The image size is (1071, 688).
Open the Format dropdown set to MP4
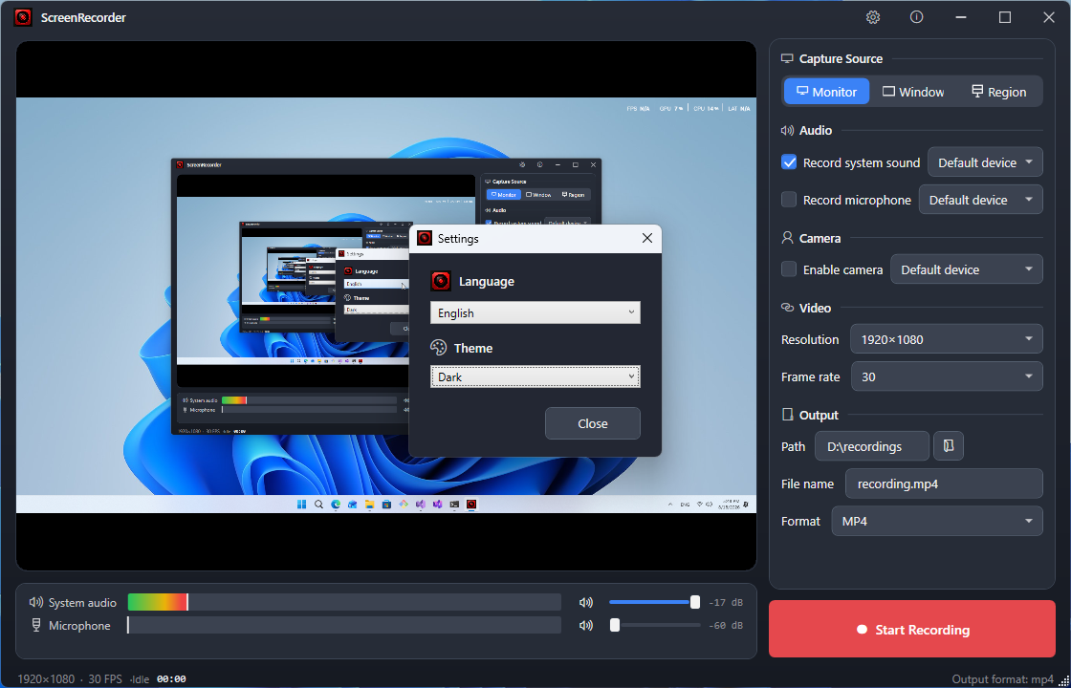[x=937, y=521]
